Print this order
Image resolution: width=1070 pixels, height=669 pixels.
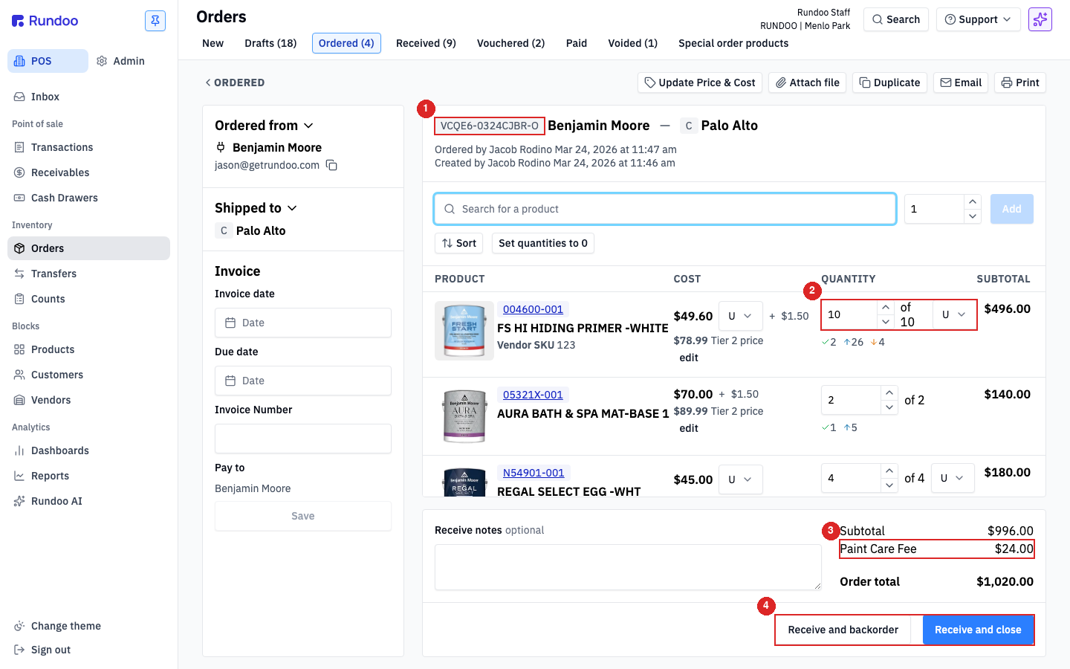[x=1019, y=83]
